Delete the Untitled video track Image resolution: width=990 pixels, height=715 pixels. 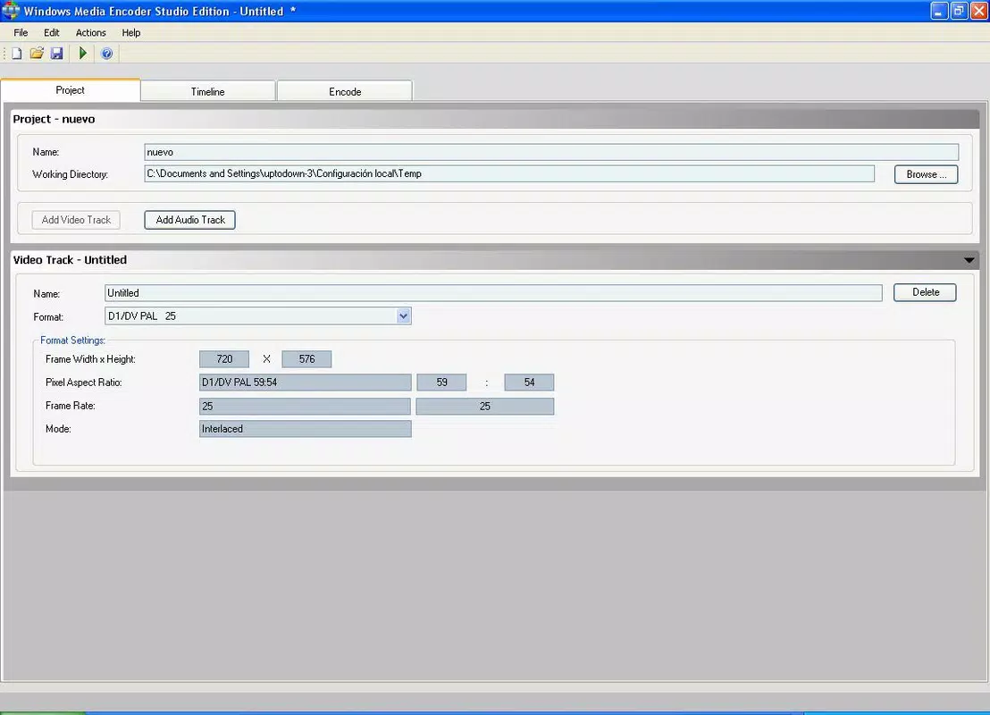coord(925,292)
